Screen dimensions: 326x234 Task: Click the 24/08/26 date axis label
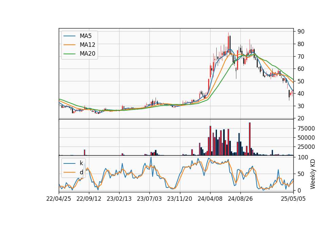pos(240,199)
